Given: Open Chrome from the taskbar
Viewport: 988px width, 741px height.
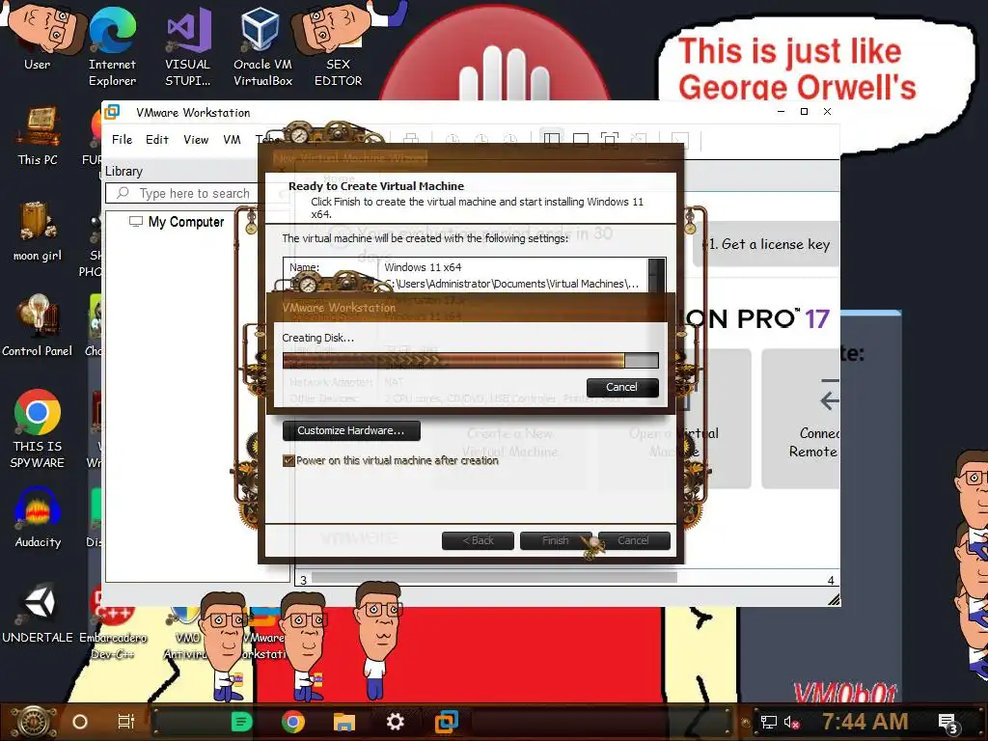Looking at the screenshot, I should pyautogui.click(x=293, y=722).
